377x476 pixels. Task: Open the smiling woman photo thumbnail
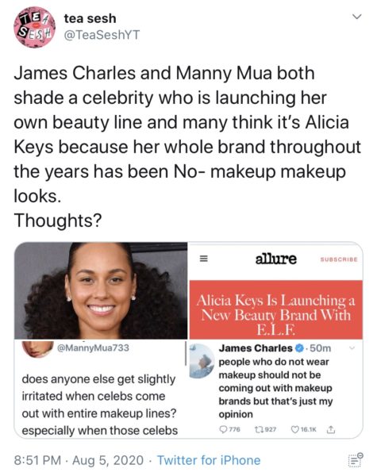(101, 290)
